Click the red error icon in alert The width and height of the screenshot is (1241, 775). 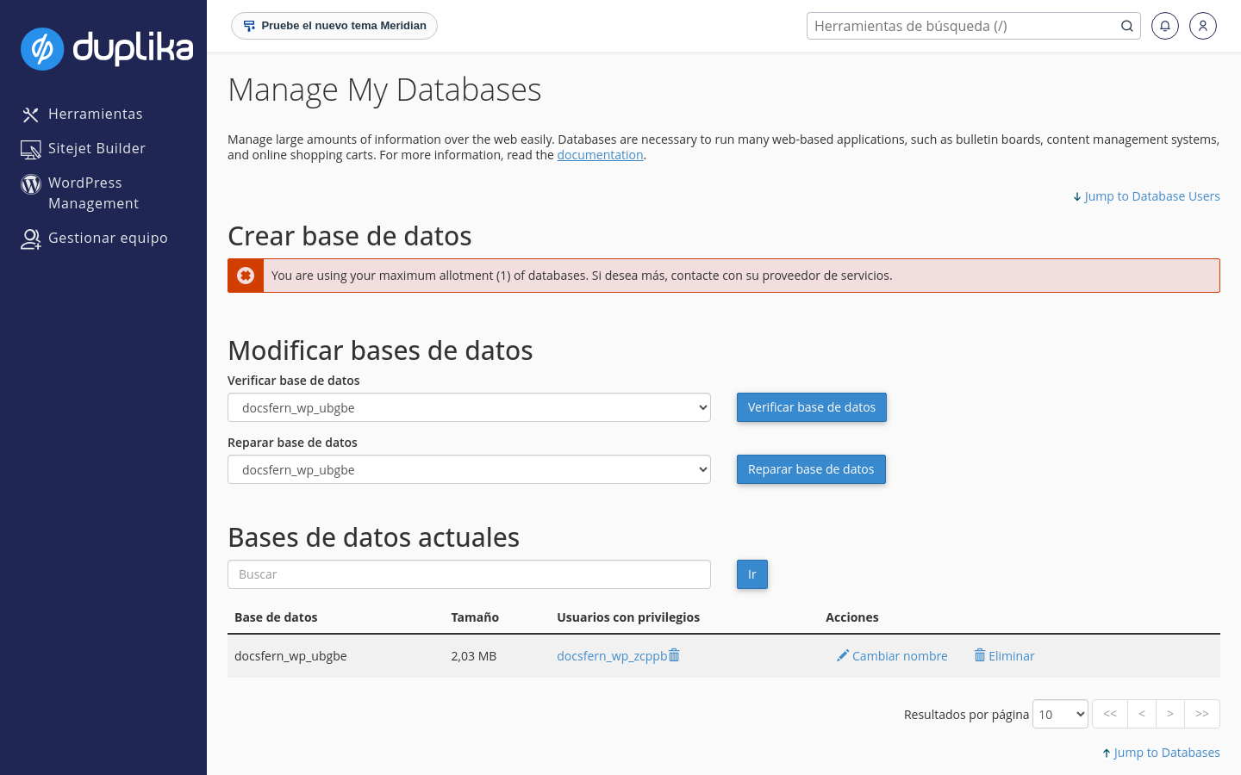pyautogui.click(x=246, y=276)
